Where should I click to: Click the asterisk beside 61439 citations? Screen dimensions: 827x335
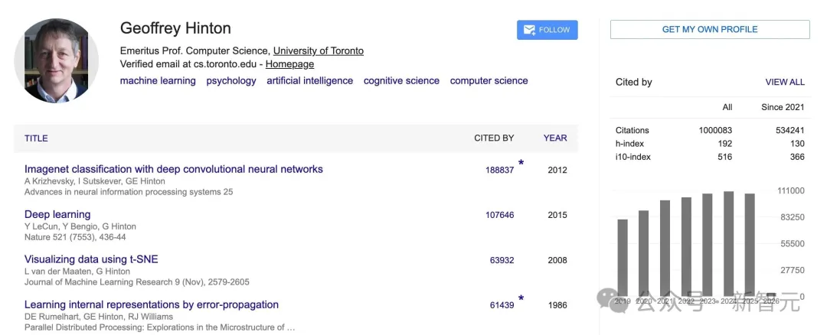521,298
